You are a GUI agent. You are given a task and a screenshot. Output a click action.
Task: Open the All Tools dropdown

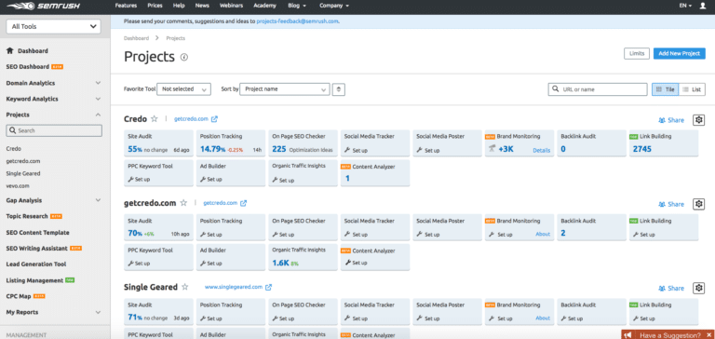tap(54, 26)
